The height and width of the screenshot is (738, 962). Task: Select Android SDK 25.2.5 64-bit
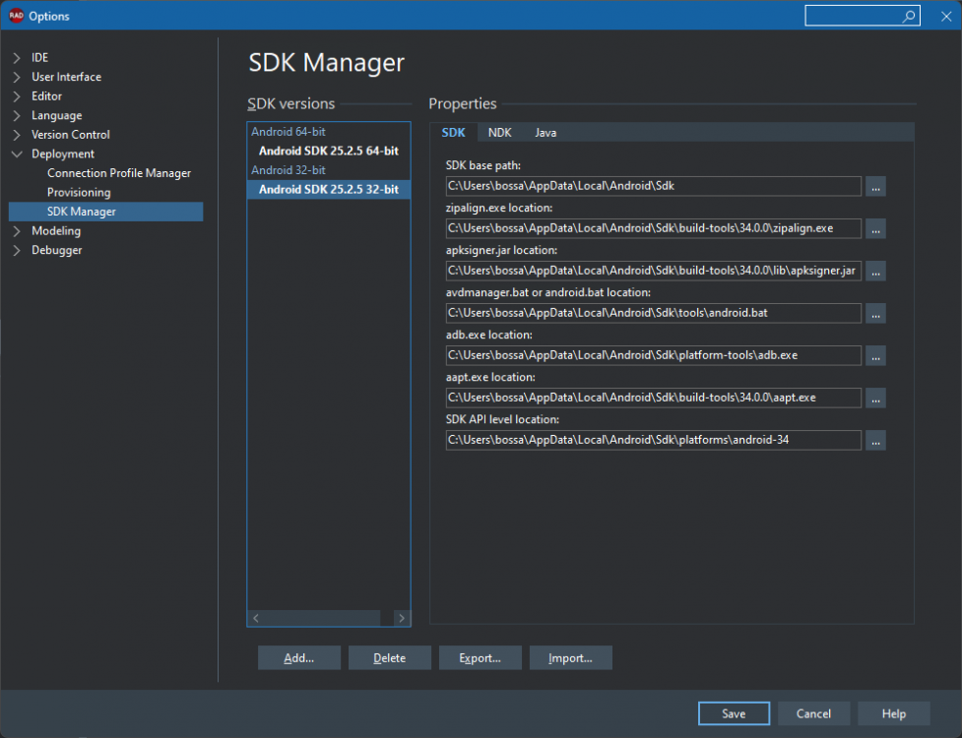[329, 151]
